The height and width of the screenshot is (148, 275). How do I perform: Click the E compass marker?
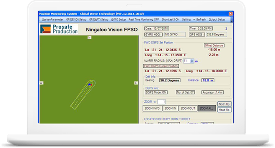(136, 83)
